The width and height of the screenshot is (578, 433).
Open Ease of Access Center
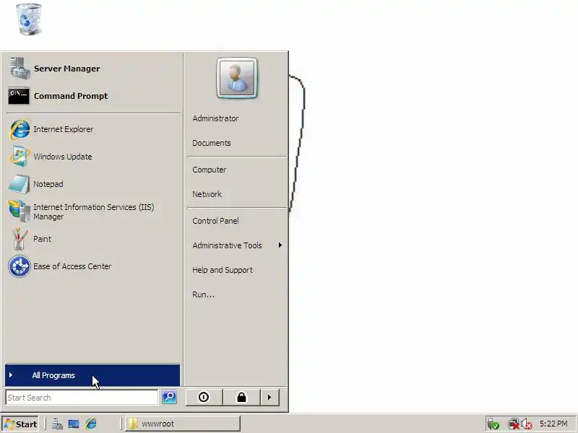tap(93, 266)
